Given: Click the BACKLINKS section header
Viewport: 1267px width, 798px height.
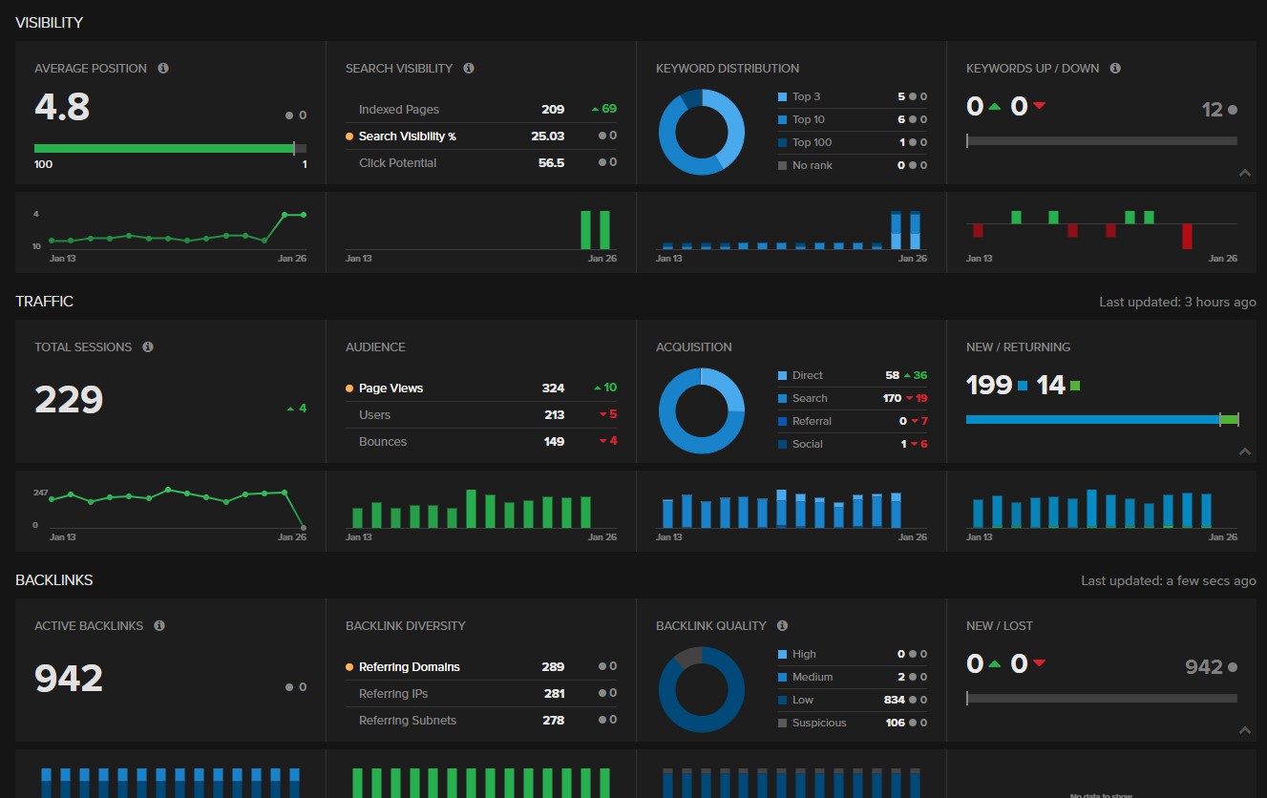Looking at the screenshot, I should pos(54,579).
